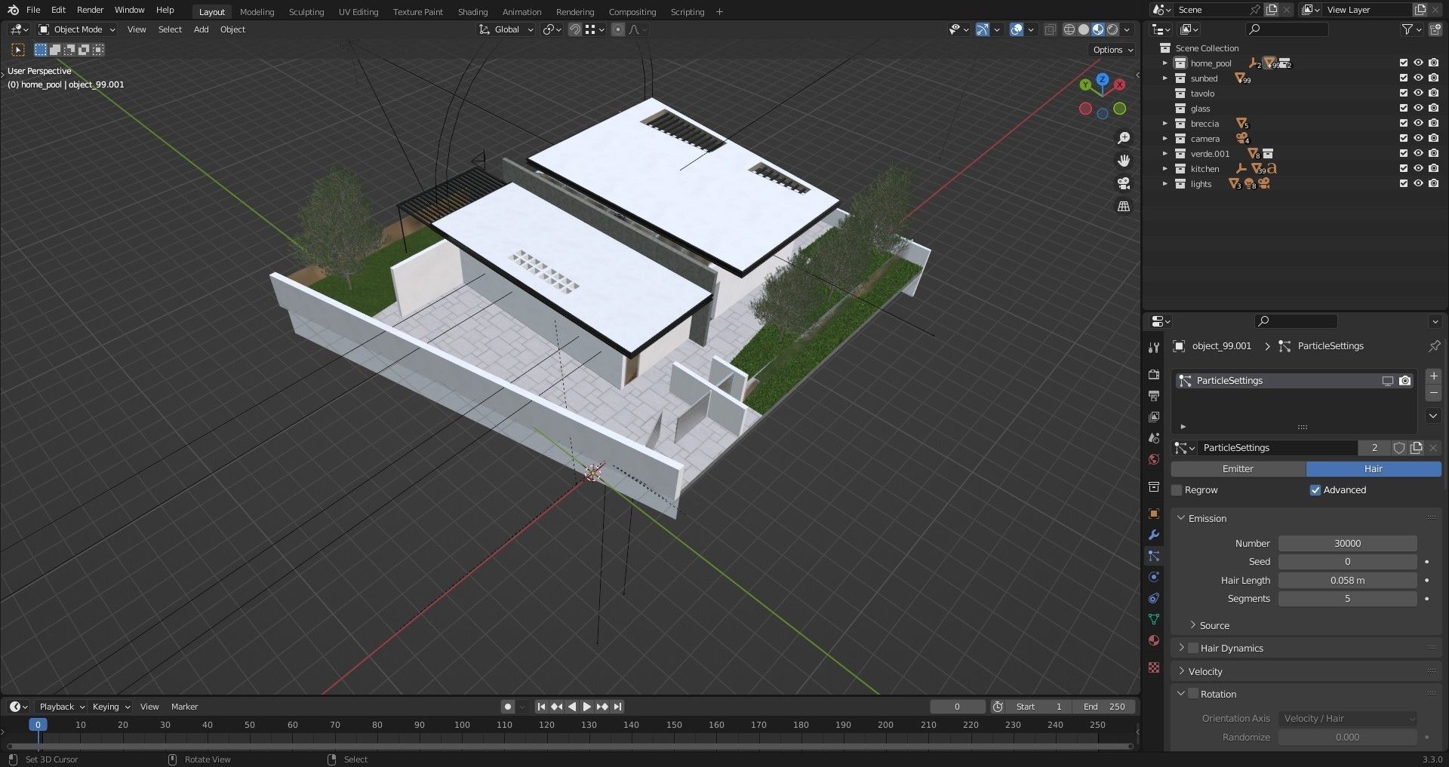
Task: Open the World properties tab
Action: tap(1154, 459)
